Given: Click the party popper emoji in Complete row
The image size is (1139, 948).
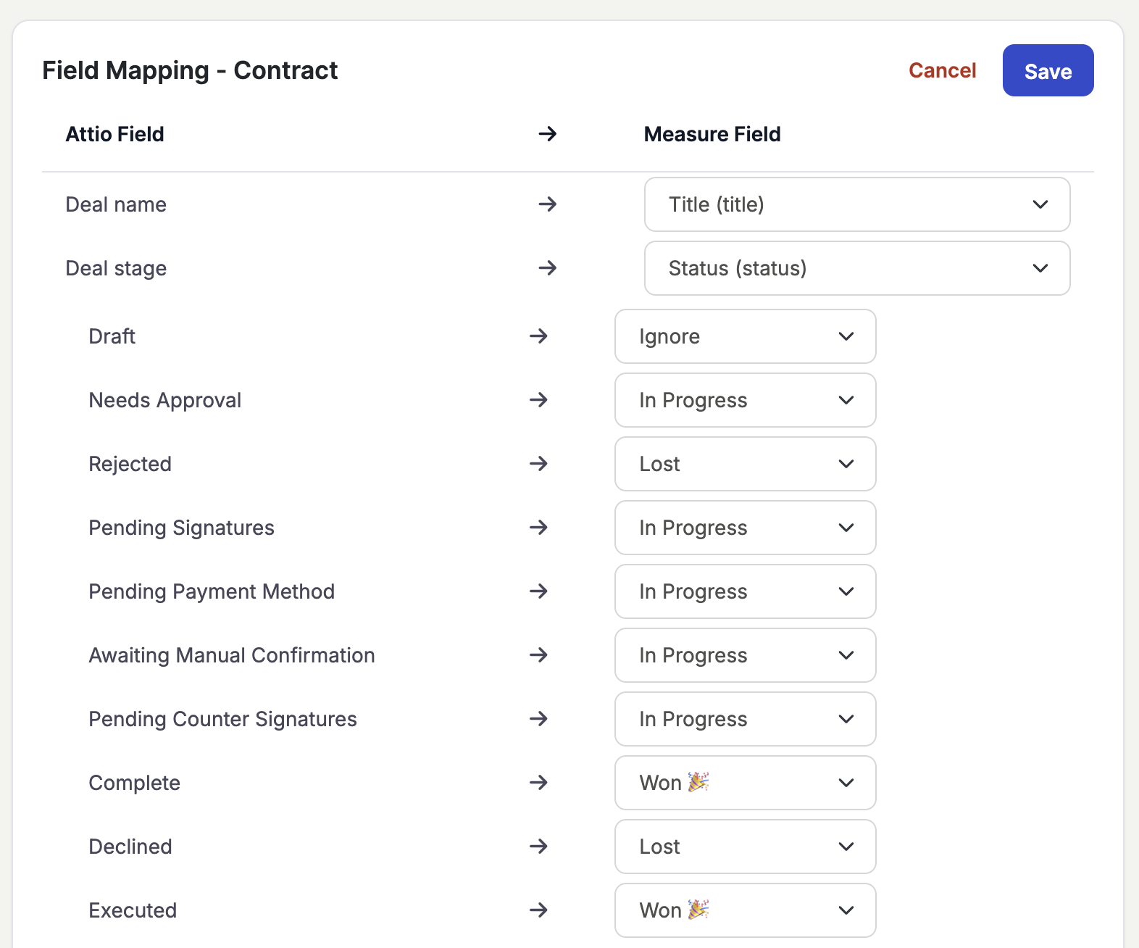Looking at the screenshot, I should coord(698,782).
